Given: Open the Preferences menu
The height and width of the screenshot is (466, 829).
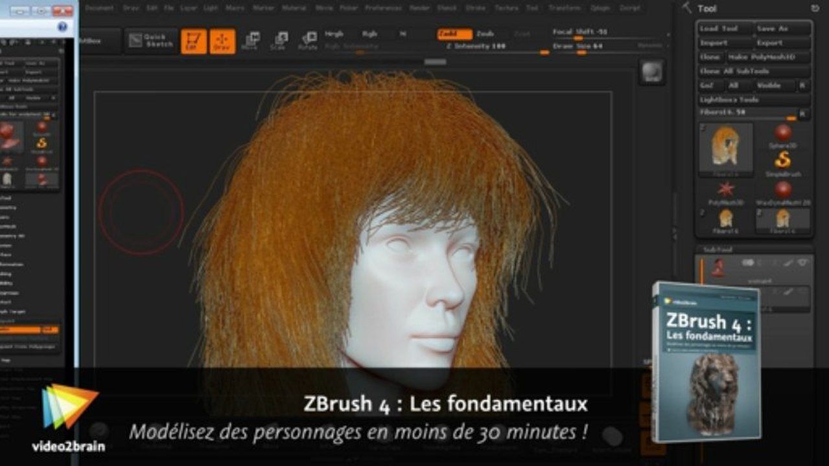Looking at the screenshot, I should [383, 8].
